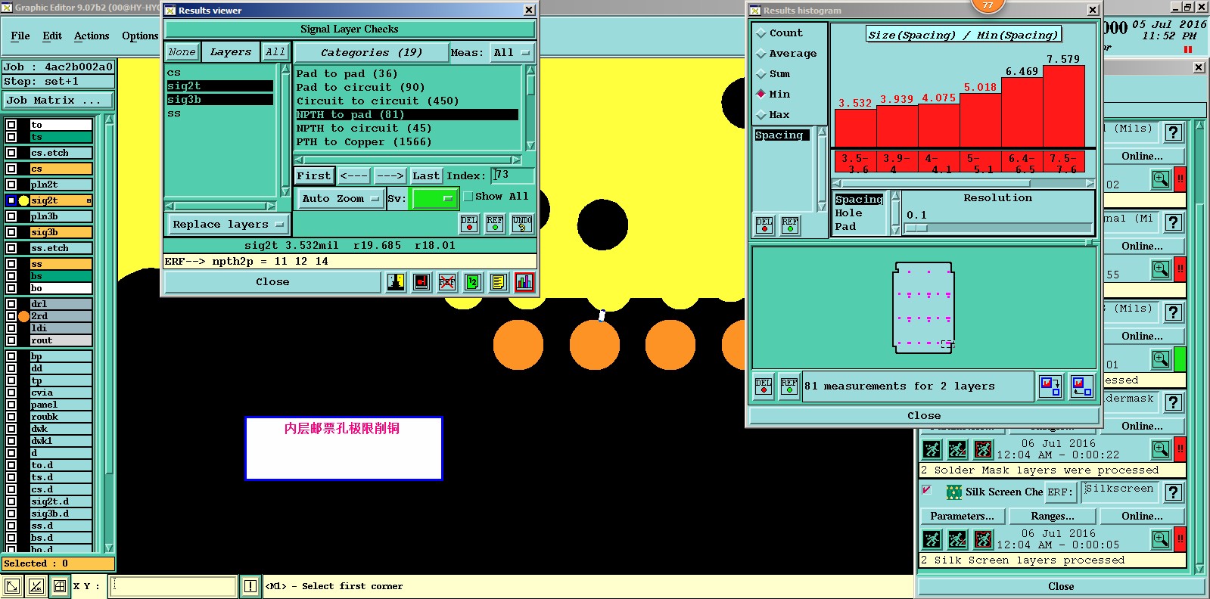Click the next arrow ---> button
The image size is (1210, 599).
(390, 176)
